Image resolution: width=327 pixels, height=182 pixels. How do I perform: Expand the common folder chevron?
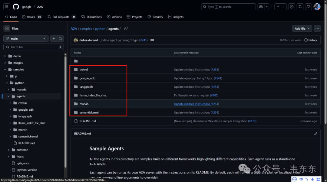click(8, 150)
